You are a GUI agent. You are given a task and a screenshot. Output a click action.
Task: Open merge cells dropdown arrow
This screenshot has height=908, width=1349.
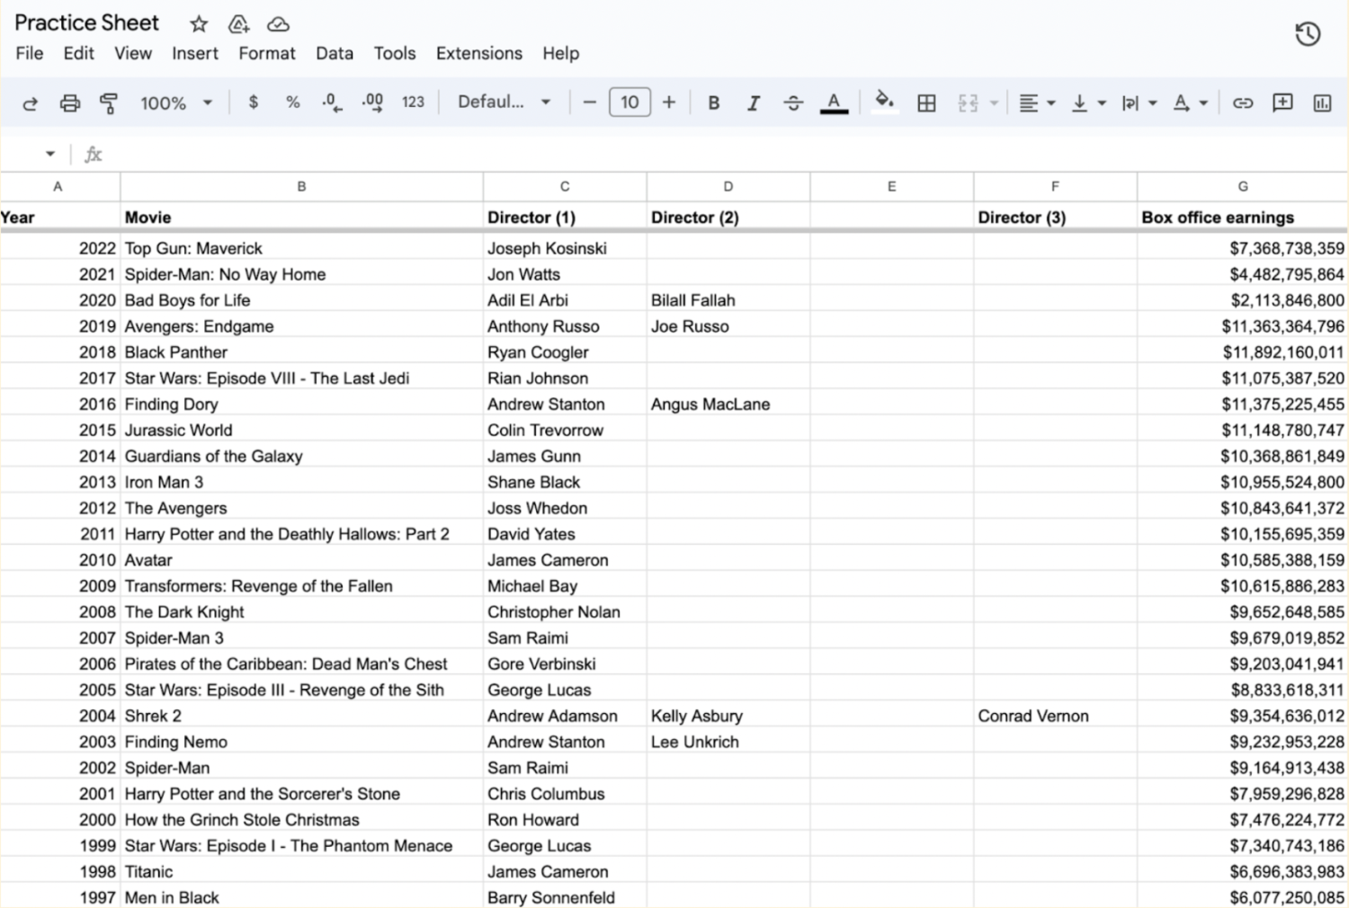click(x=994, y=103)
